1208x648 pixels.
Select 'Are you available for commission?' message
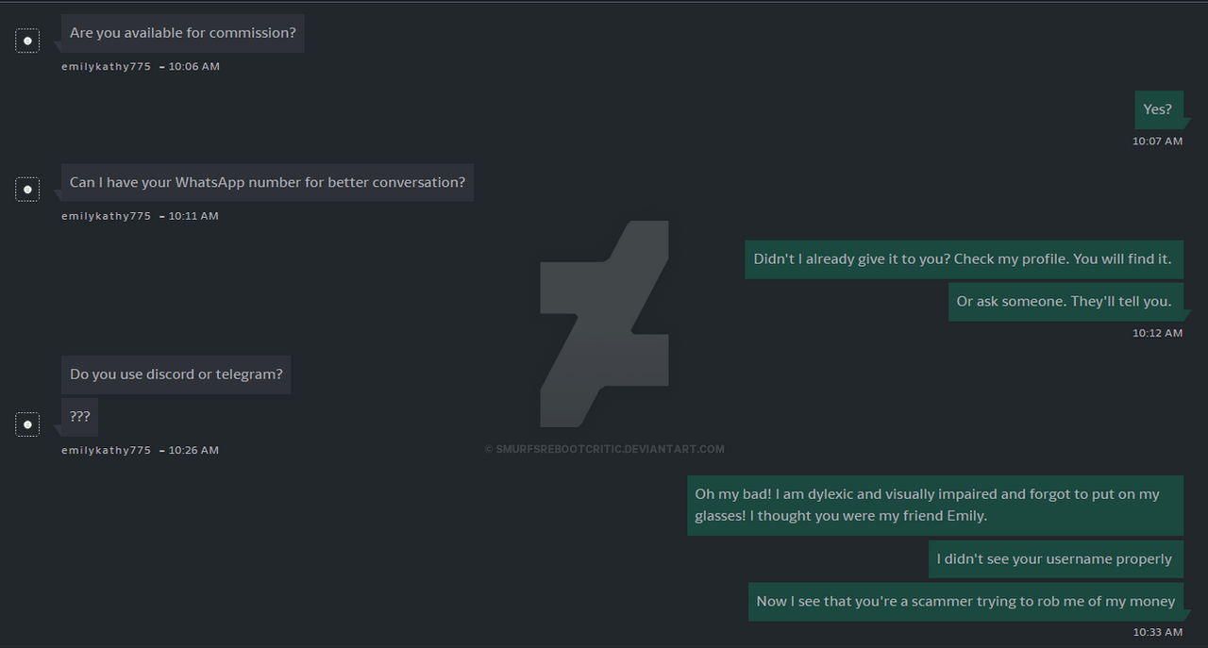click(x=183, y=33)
